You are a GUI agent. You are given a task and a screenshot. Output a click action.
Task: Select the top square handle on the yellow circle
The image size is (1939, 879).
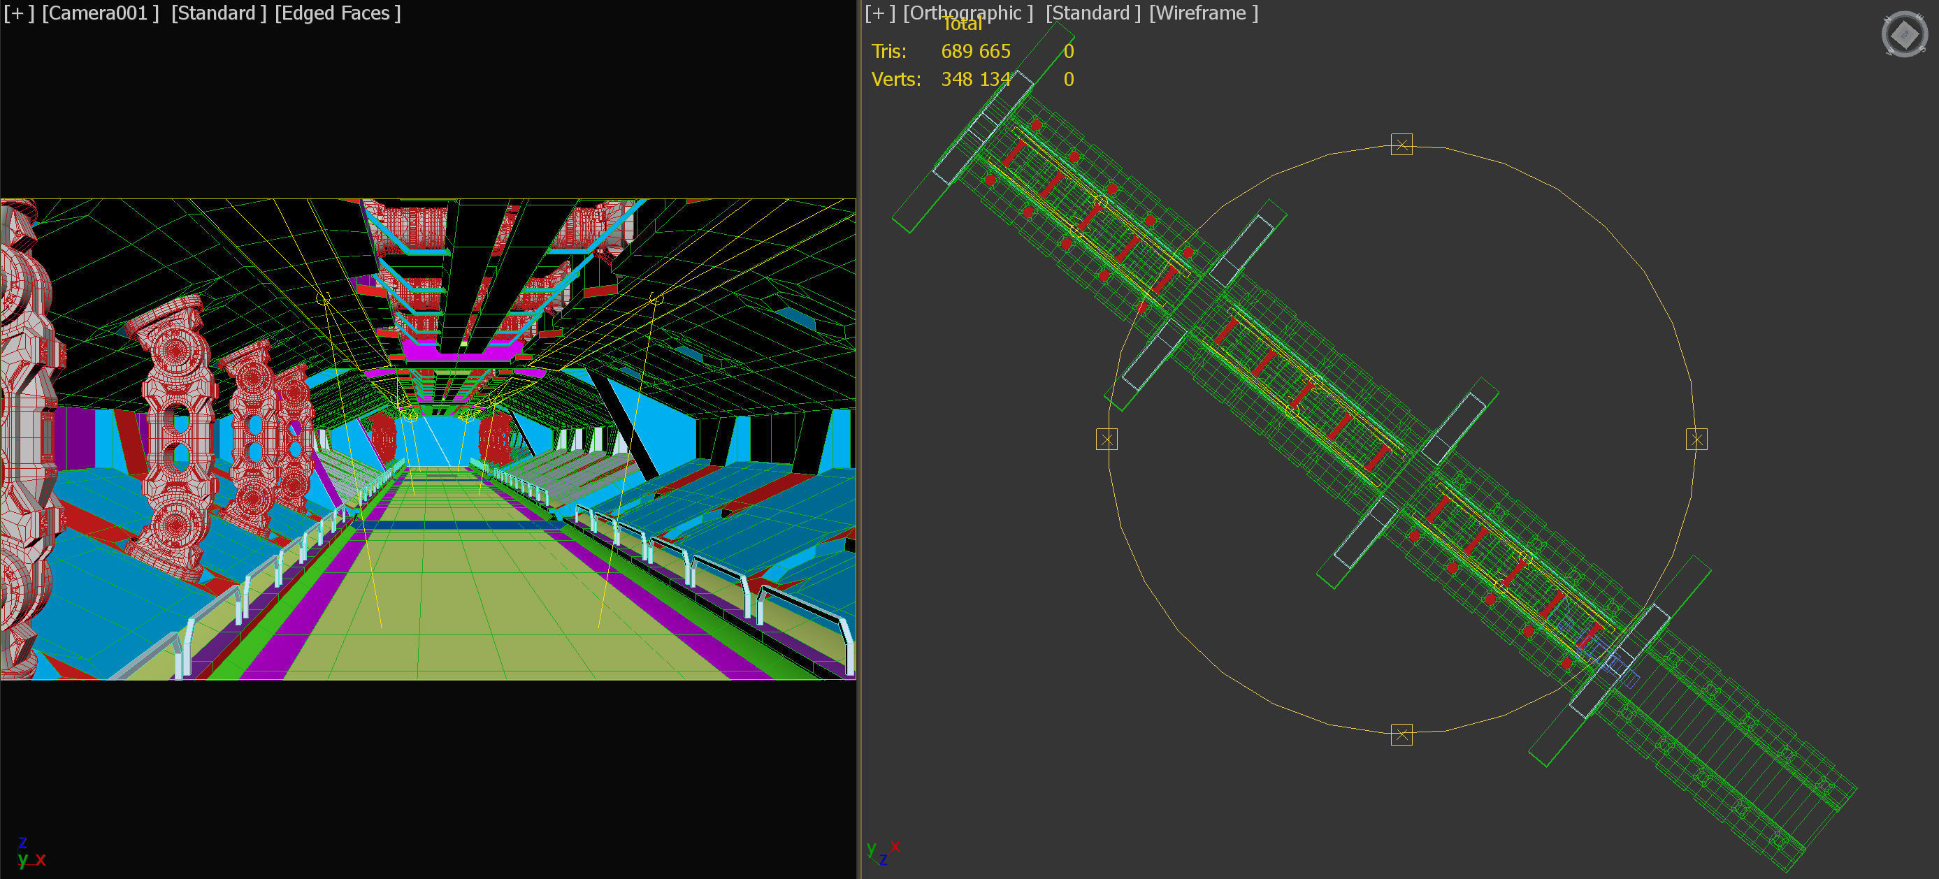tap(1401, 145)
